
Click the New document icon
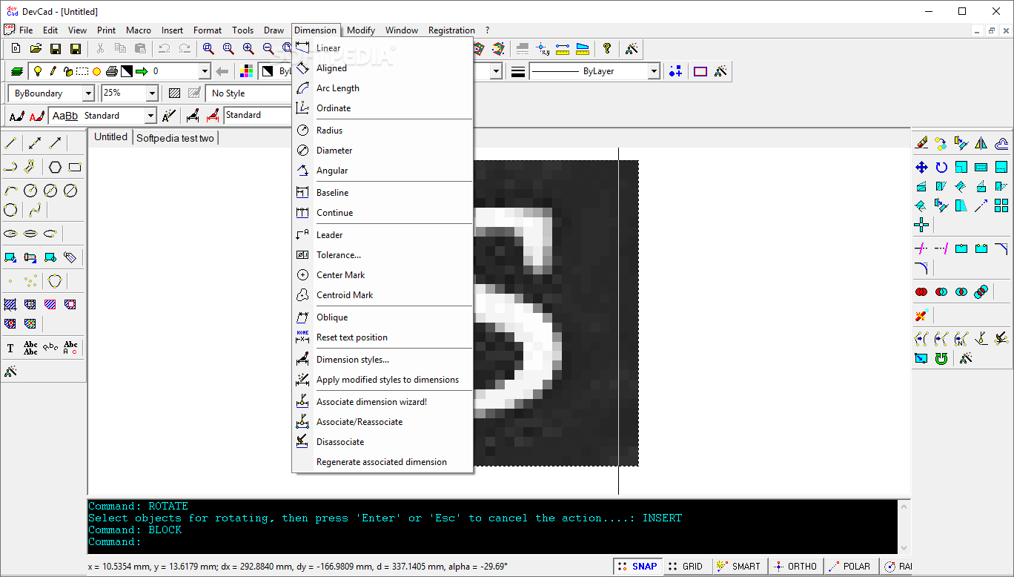pos(16,49)
